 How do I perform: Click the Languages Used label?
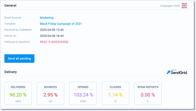pos(170,6)
